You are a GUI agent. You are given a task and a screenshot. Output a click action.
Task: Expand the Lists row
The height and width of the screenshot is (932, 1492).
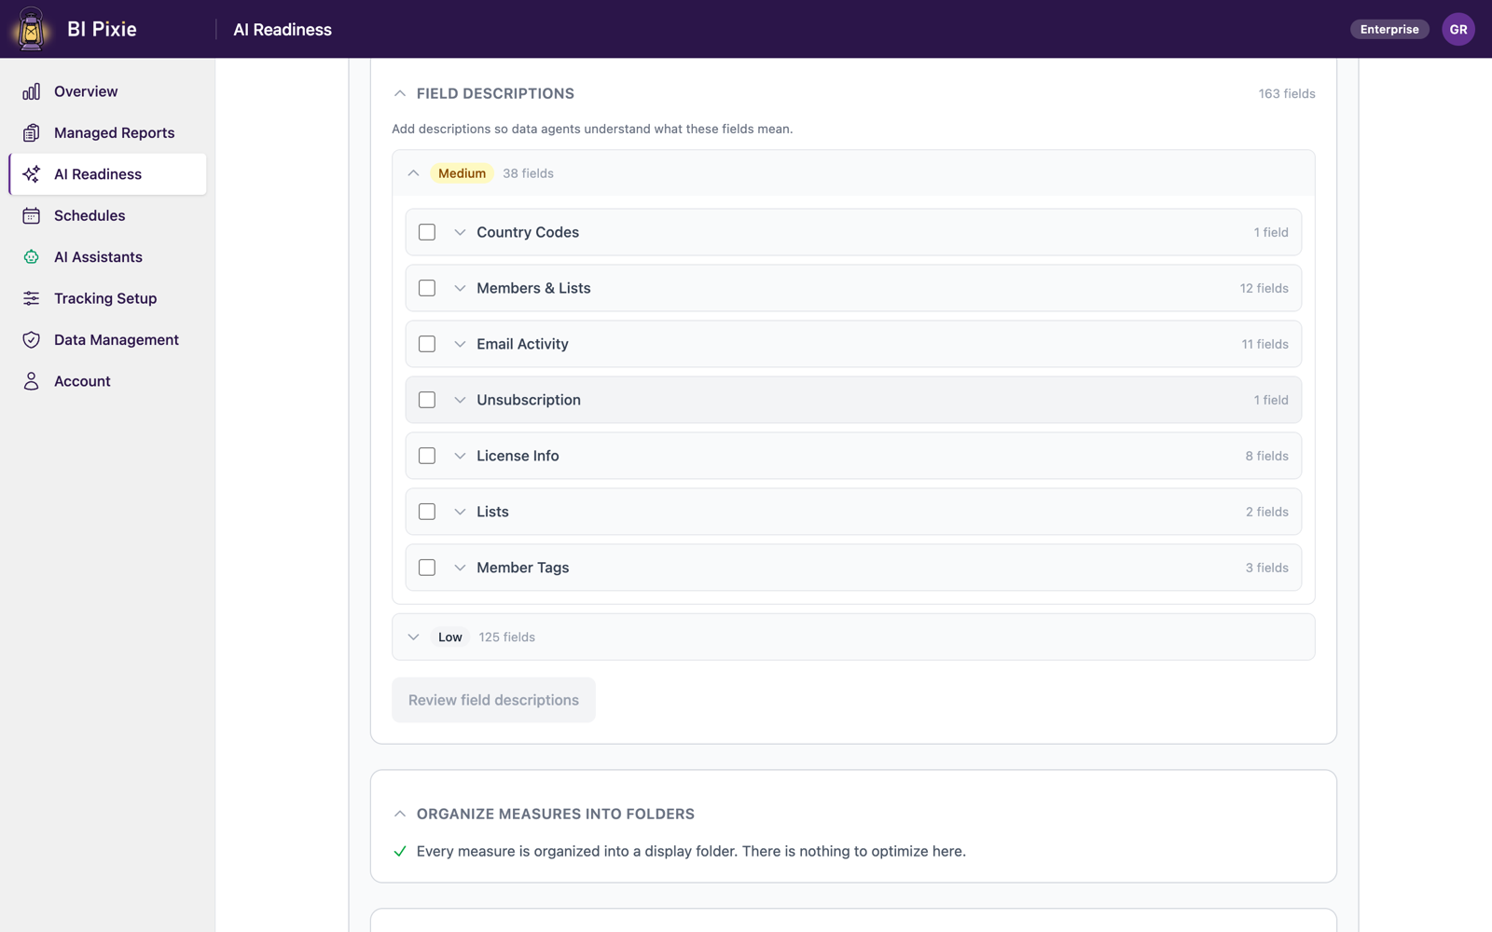tap(460, 512)
